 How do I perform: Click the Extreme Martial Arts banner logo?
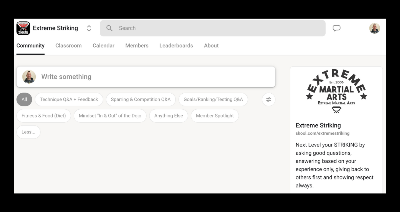point(336,91)
